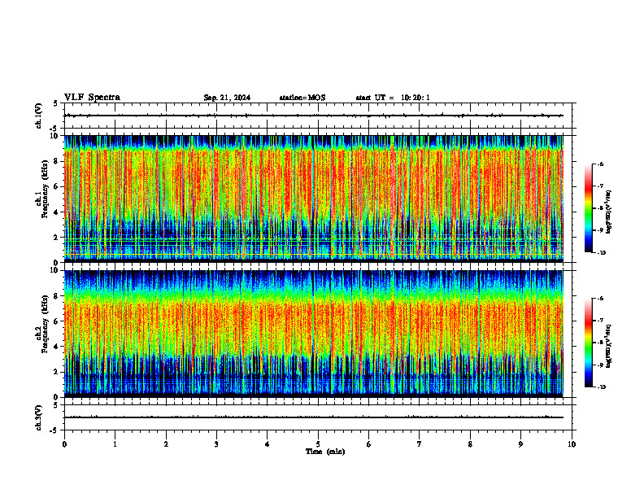Screen dimensions: 644x498
Task: Click the ch.2 frequency axis "6" tick label
Action: [x=57, y=321]
